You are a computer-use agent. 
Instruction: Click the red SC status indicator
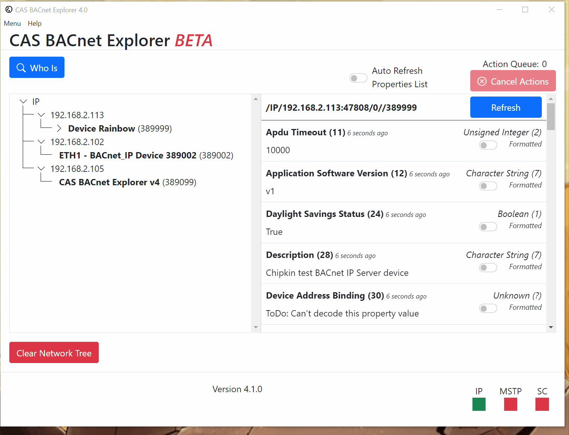542,404
